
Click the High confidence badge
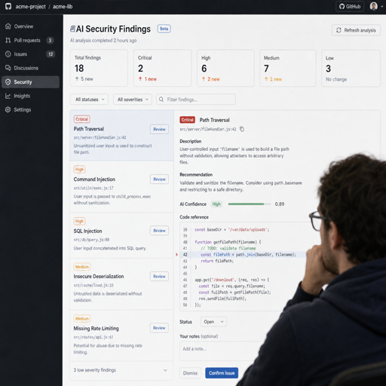click(216, 204)
